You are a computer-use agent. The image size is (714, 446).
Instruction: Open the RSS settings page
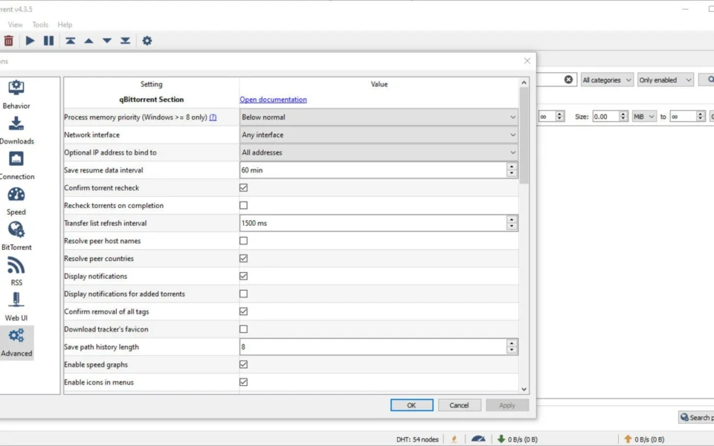16,272
